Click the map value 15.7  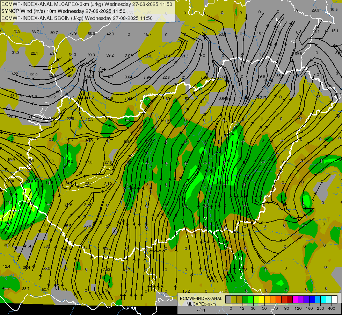point(147,34)
